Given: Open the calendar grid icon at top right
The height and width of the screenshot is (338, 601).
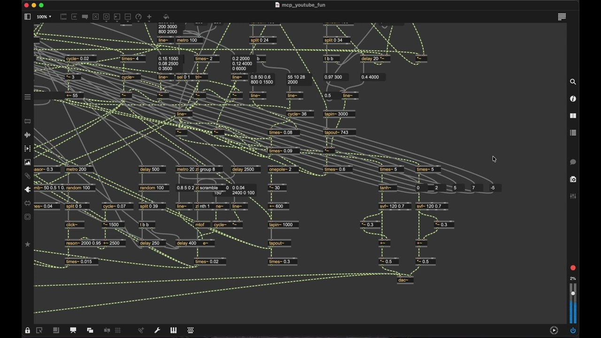Looking at the screenshot, I should pyautogui.click(x=562, y=16).
